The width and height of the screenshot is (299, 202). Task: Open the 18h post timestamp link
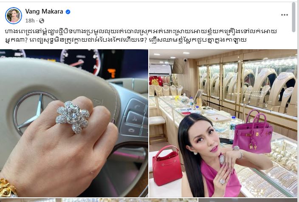pyautogui.click(x=30, y=20)
